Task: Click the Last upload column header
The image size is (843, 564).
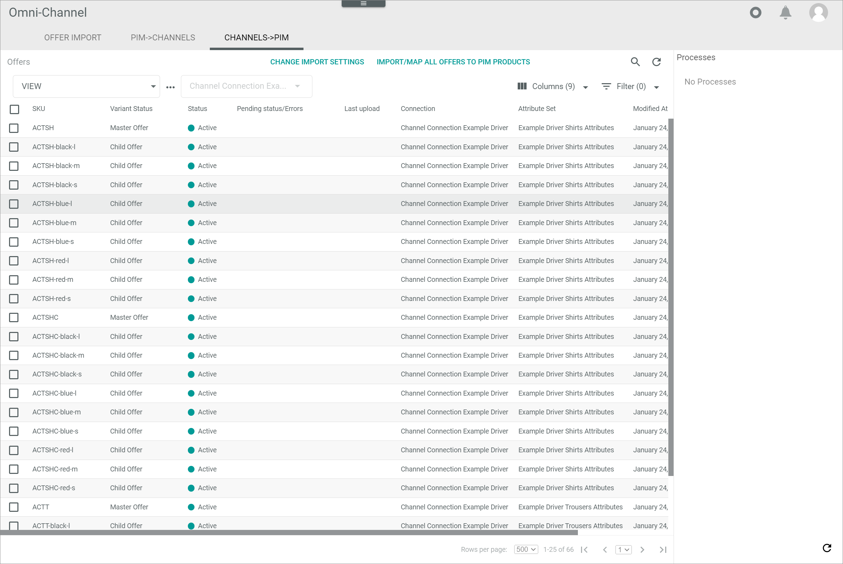Action: coord(362,109)
